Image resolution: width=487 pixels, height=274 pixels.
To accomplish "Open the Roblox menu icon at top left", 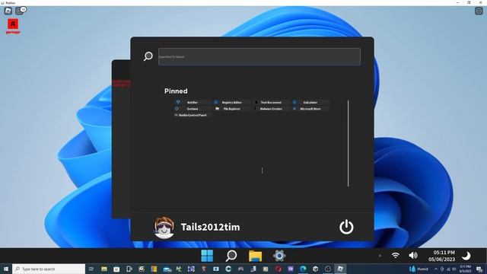I will pos(8,11).
